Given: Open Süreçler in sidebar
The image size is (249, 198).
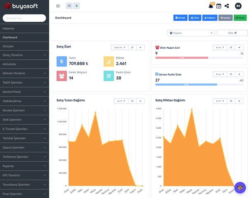Looking at the screenshot, I should tap(24, 46).
